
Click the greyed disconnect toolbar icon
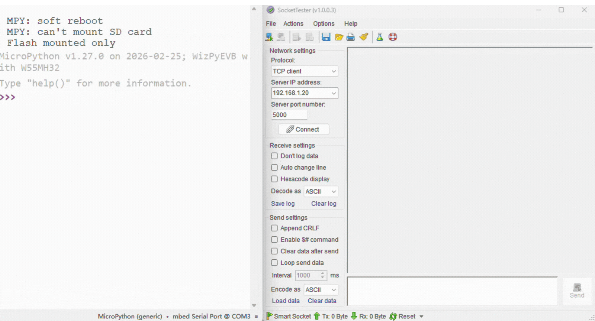click(x=281, y=37)
